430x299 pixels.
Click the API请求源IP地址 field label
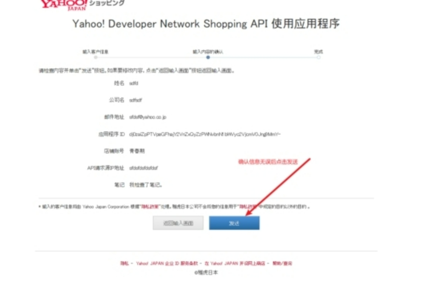[x=106, y=168]
